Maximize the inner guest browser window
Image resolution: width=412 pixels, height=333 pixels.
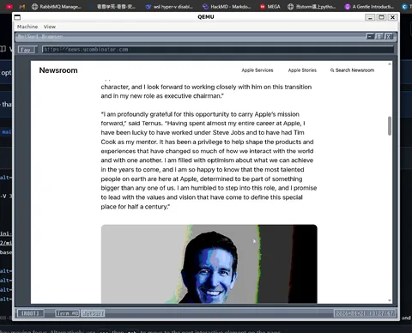click(x=379, y=36)
